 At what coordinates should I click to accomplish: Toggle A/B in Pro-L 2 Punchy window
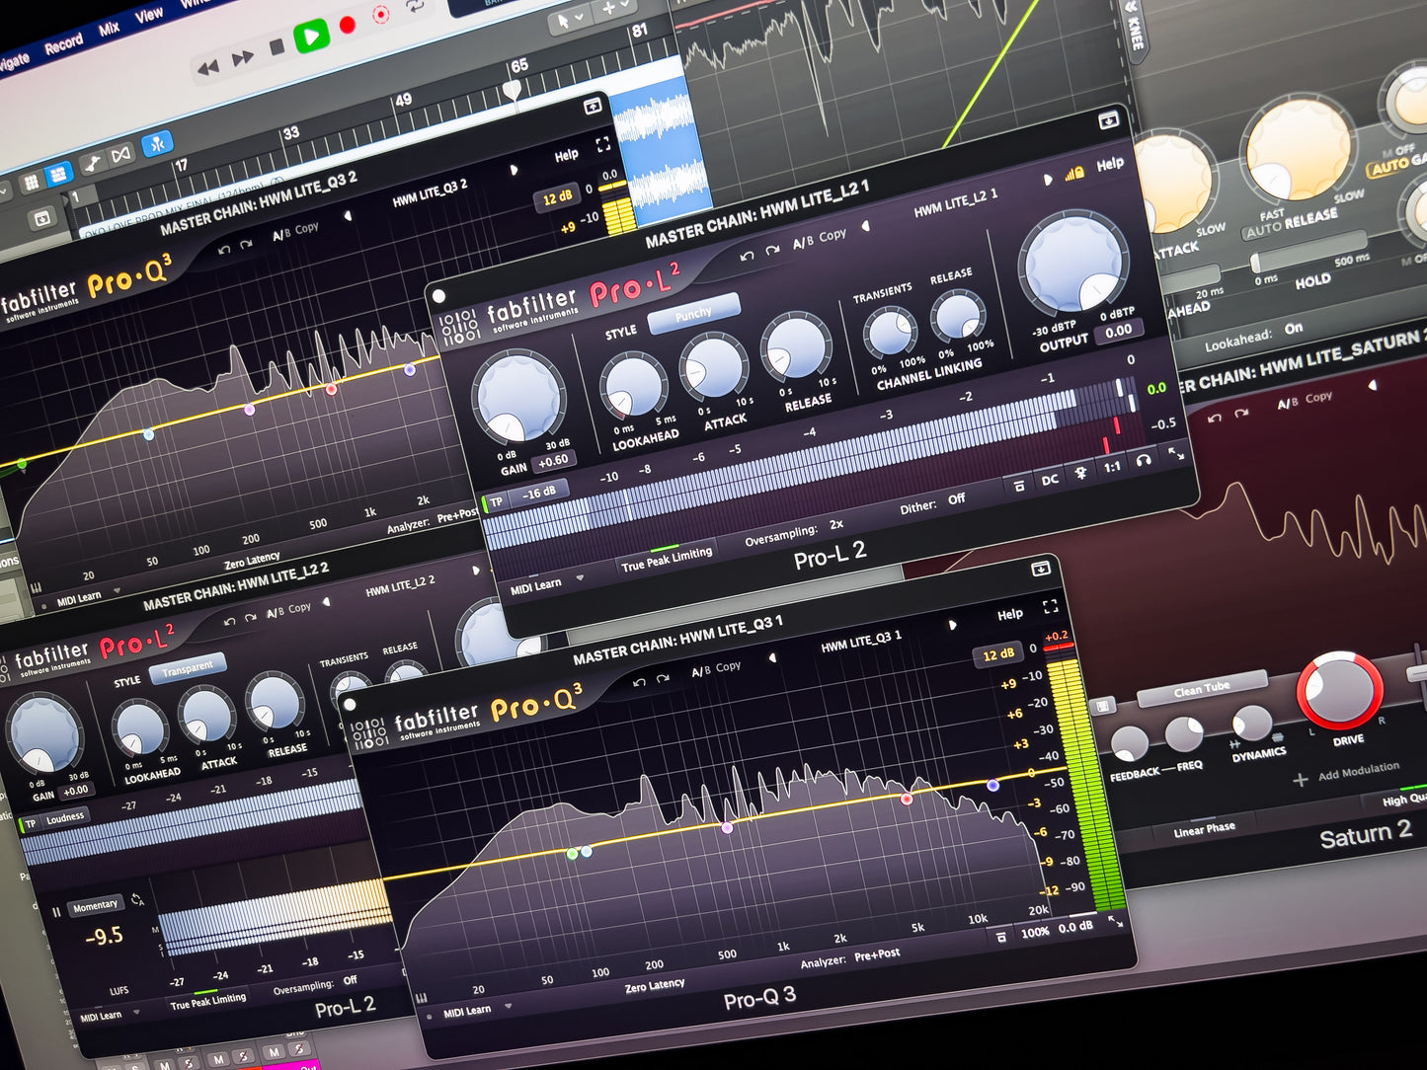pos(803,242)
